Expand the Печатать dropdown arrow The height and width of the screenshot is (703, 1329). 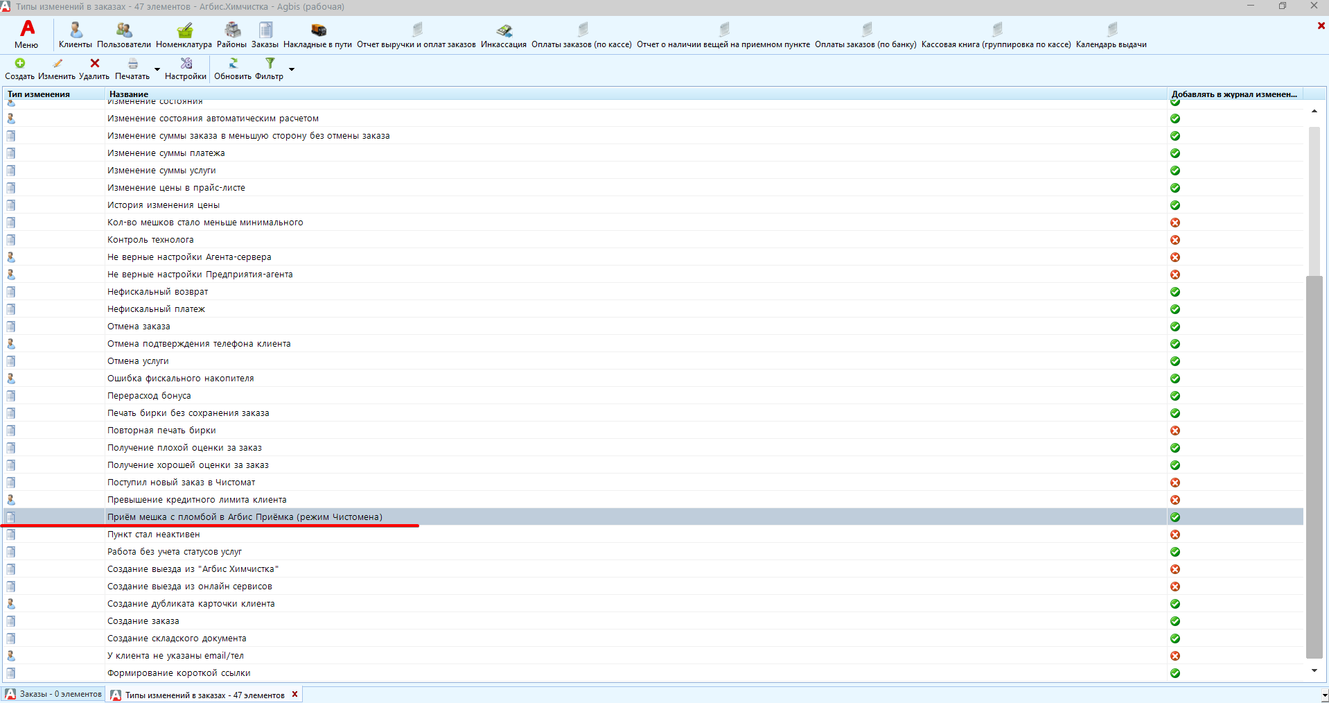(157, 69)
